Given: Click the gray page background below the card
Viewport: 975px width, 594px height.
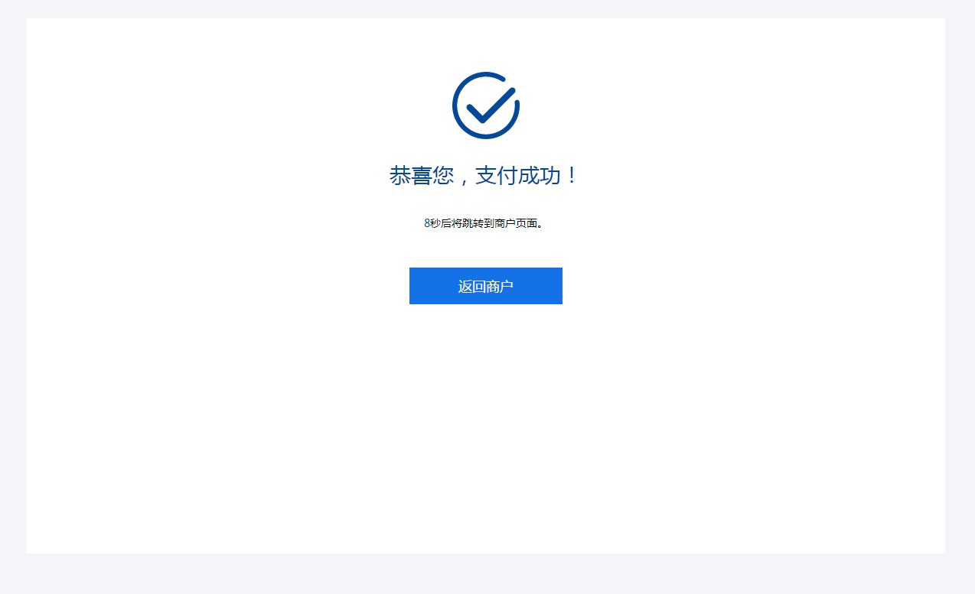Looking at the screenshot, I should [487, 573].
